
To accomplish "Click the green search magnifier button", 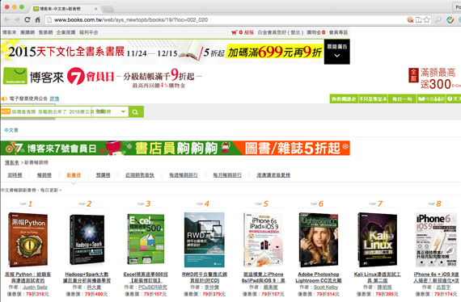I will click(136, 111).
